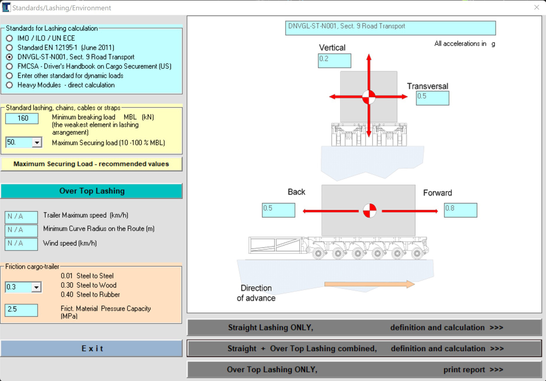Screen dimensions: 546x381
Task: Click the Forward acceleration value field
Action: click(460, 210)
